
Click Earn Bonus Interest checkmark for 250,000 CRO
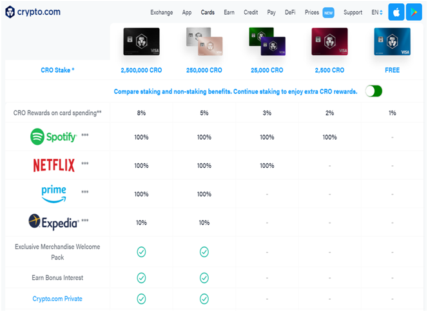pyautogui.click(x=204, y=278)
